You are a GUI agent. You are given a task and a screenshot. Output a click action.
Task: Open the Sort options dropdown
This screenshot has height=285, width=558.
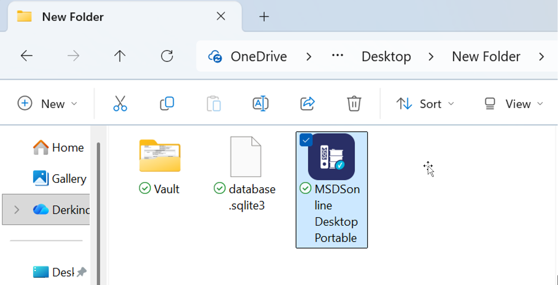425,104
